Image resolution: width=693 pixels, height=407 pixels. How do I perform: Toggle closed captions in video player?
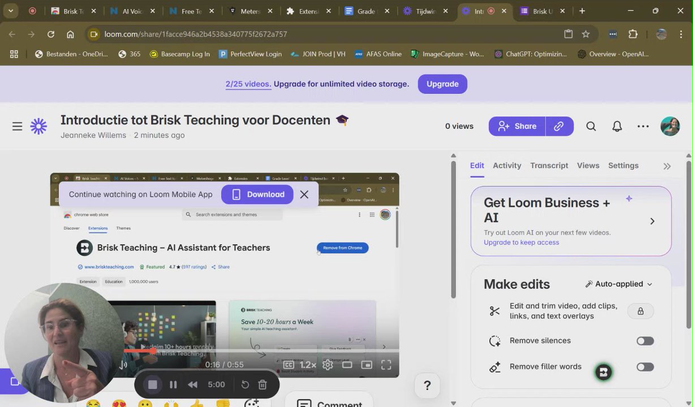click(289, 365)
